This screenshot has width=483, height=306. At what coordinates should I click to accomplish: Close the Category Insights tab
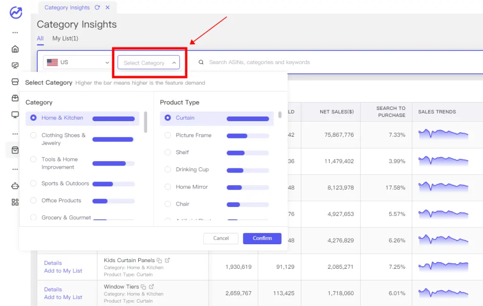pyautogui.click(x=108, y=8)
